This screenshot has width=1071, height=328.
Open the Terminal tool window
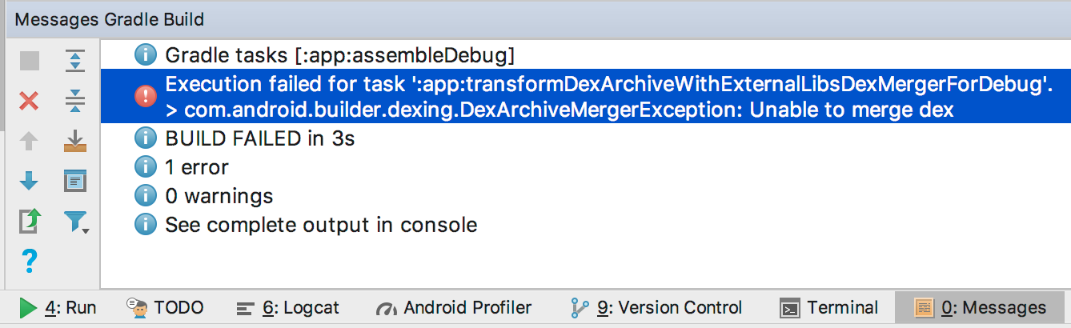pyautogui.click(x=829, y=308)
